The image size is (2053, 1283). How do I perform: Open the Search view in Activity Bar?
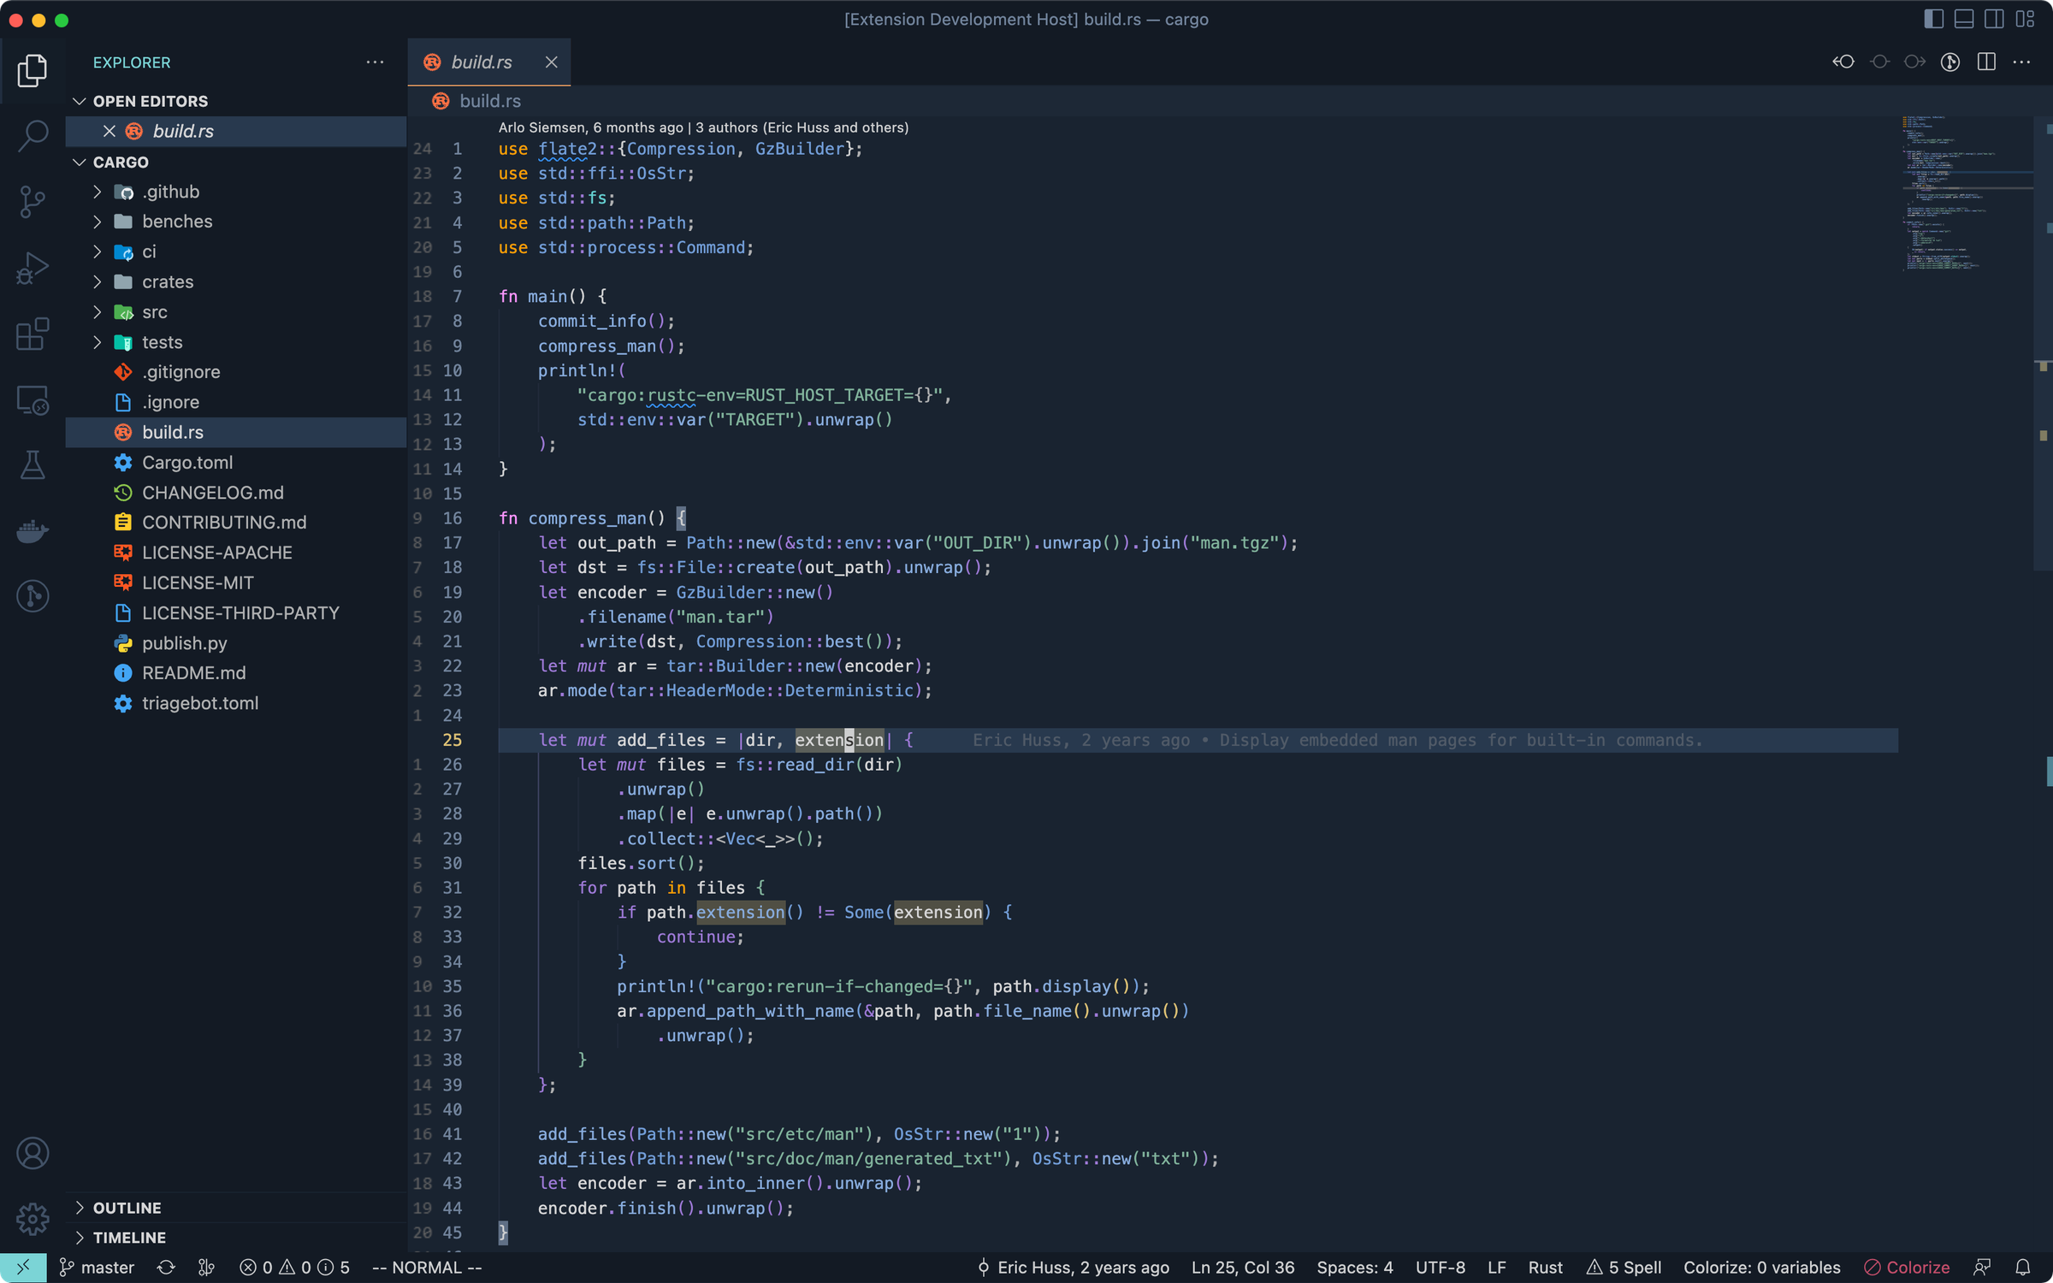[33, 136]
